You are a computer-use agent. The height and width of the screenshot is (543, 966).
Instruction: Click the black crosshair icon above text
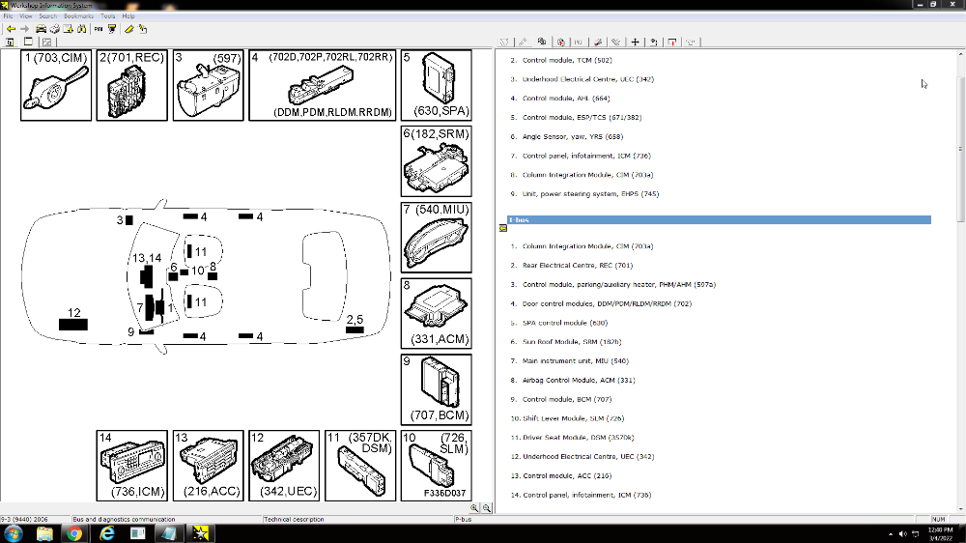635,42
